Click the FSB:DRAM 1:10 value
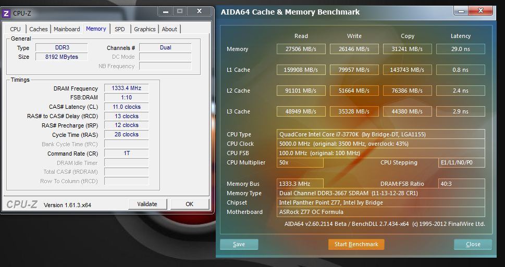The height and width of the screenshot is (267, 505). pyautogui.click(x=126, y=97)
